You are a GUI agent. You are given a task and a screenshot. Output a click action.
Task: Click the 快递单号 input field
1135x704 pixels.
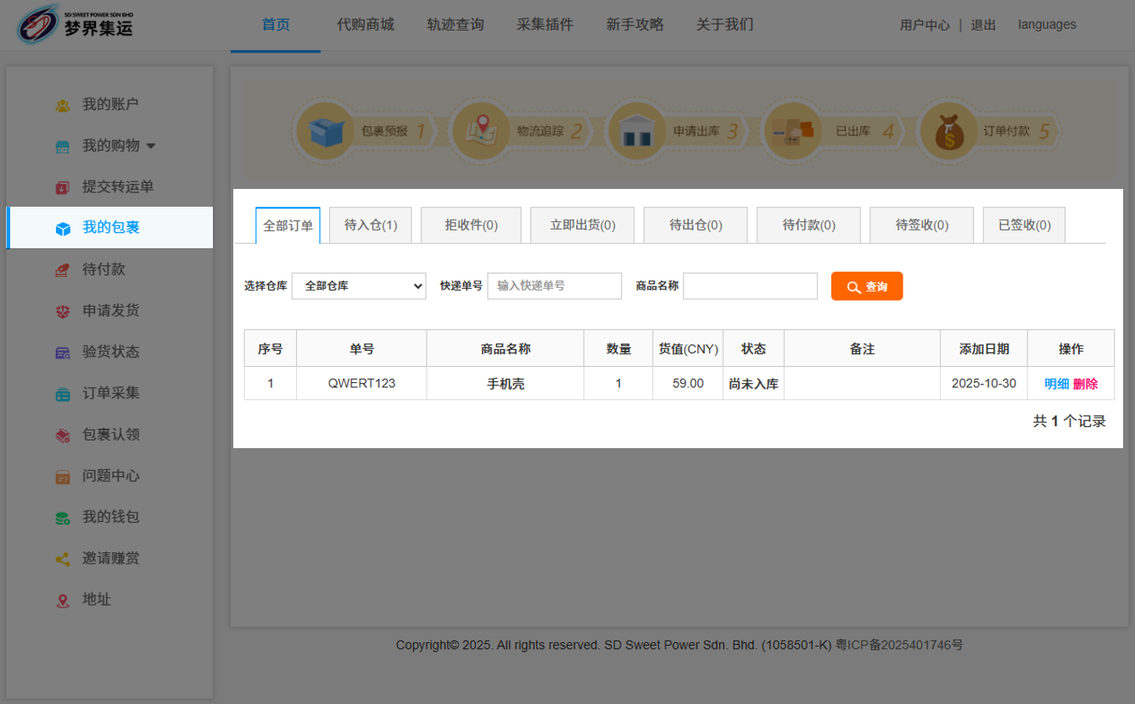pos(554,286)
